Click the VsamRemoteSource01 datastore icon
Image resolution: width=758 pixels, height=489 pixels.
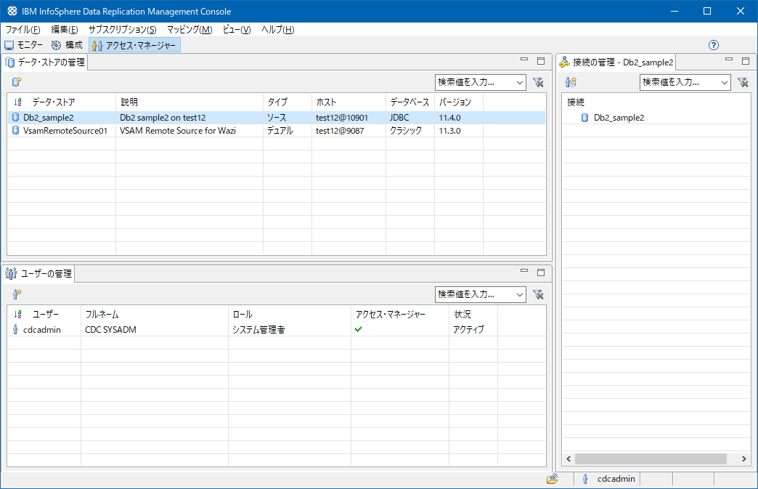pyautogui.click(x=15, y=130)
